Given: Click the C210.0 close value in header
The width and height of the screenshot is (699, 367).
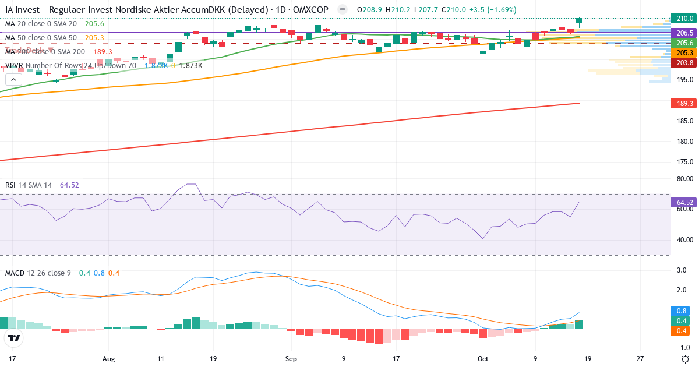Looking at the screenshot, I should point(453,10).
